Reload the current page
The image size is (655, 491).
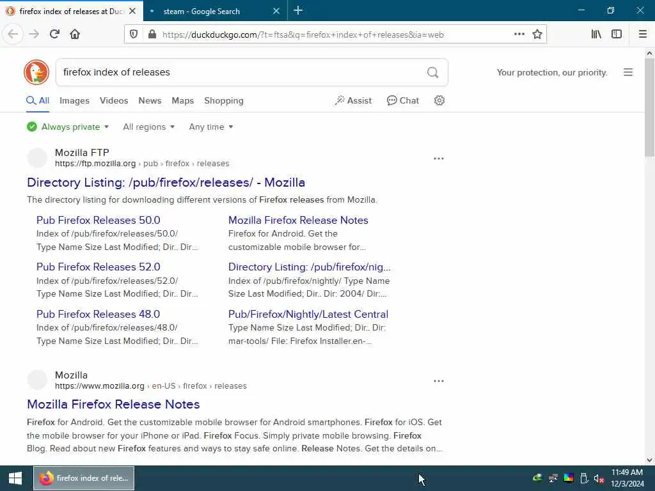pos(54,35)
